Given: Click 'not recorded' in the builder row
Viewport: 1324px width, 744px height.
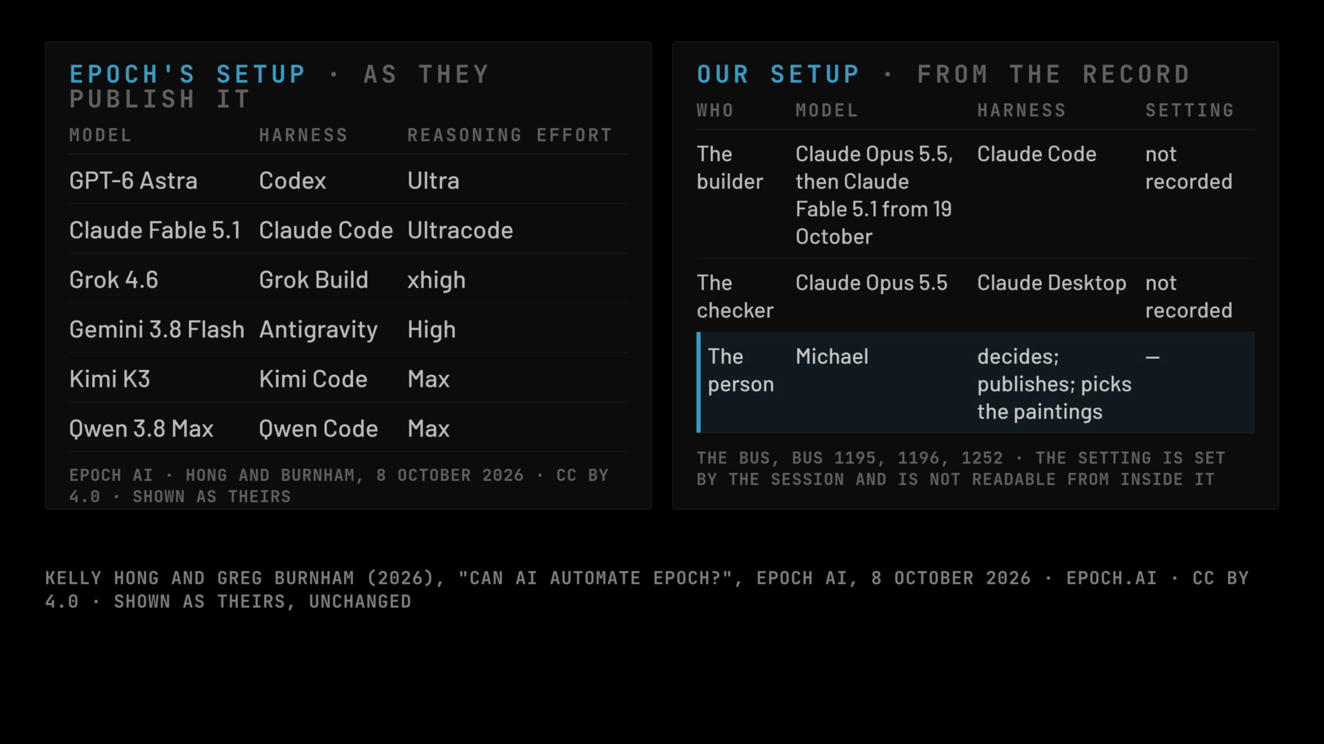Looking at the screenshot, I should coord(1189,167).
